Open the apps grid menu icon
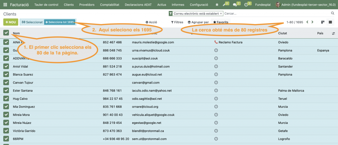The image size is (338, 145). click(x=5, y=5)
